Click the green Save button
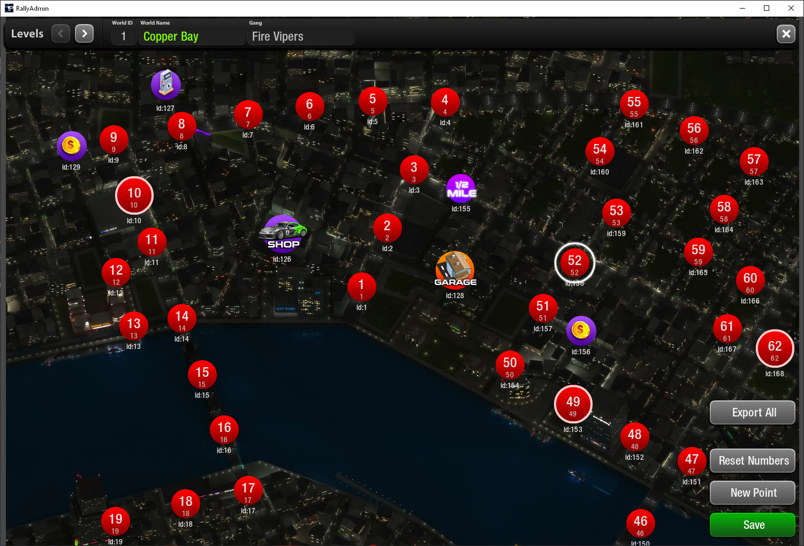 point(753,525)
